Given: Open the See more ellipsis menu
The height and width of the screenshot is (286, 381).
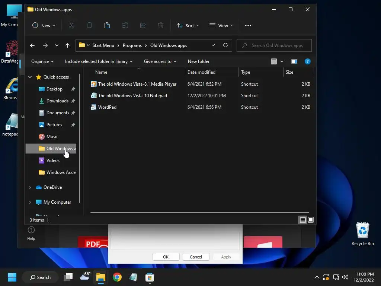Looking at the screenshot, I should [x=248, y=26].
